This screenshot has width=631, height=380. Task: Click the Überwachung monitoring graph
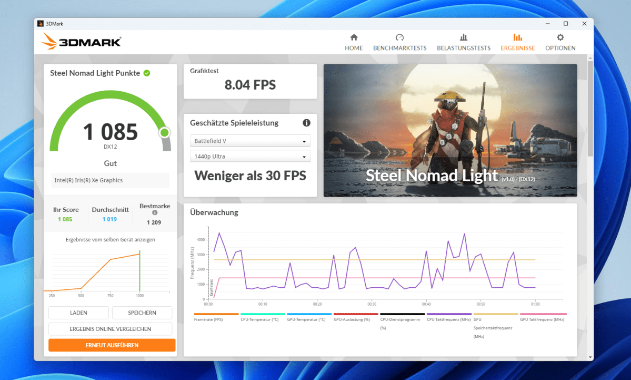[x=376, y=266]
